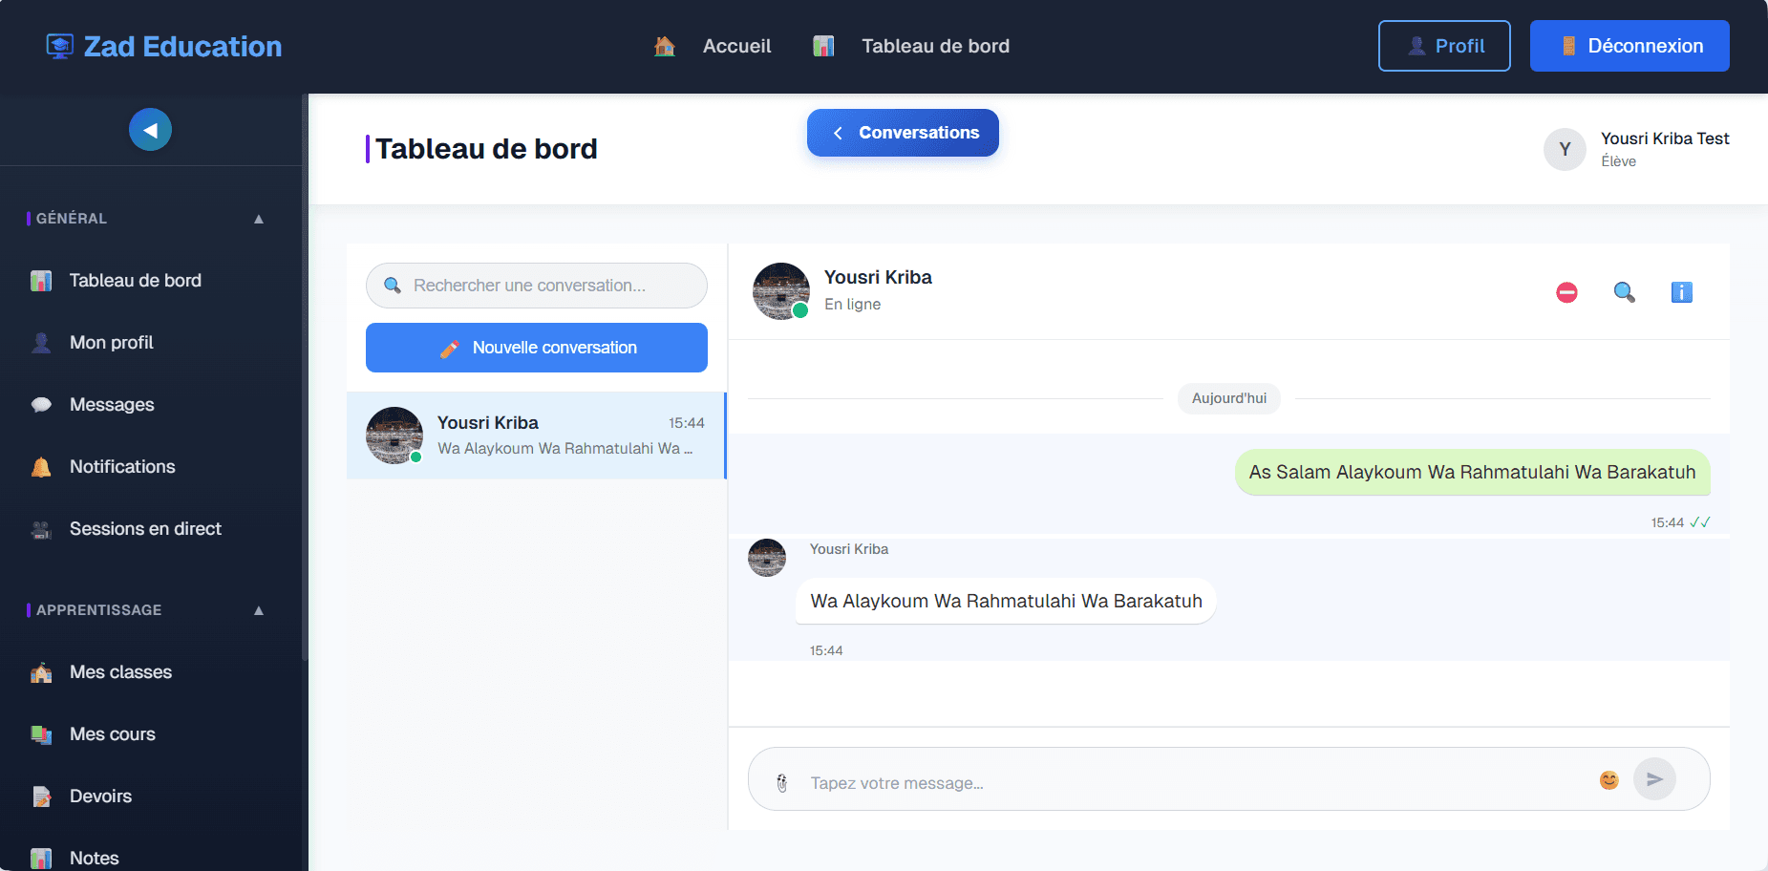Click the attachment paperclip icon

click(781, 783)
